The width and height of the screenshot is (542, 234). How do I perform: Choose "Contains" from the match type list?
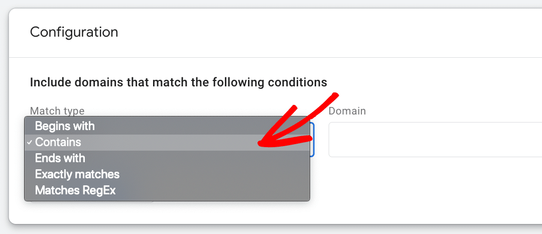[x=58, y=142]
